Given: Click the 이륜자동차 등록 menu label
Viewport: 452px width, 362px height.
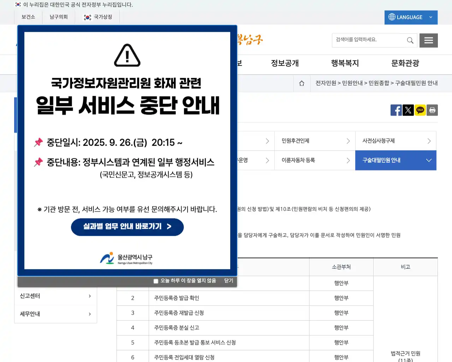Looking at the screenshot, I should [298, 160].
